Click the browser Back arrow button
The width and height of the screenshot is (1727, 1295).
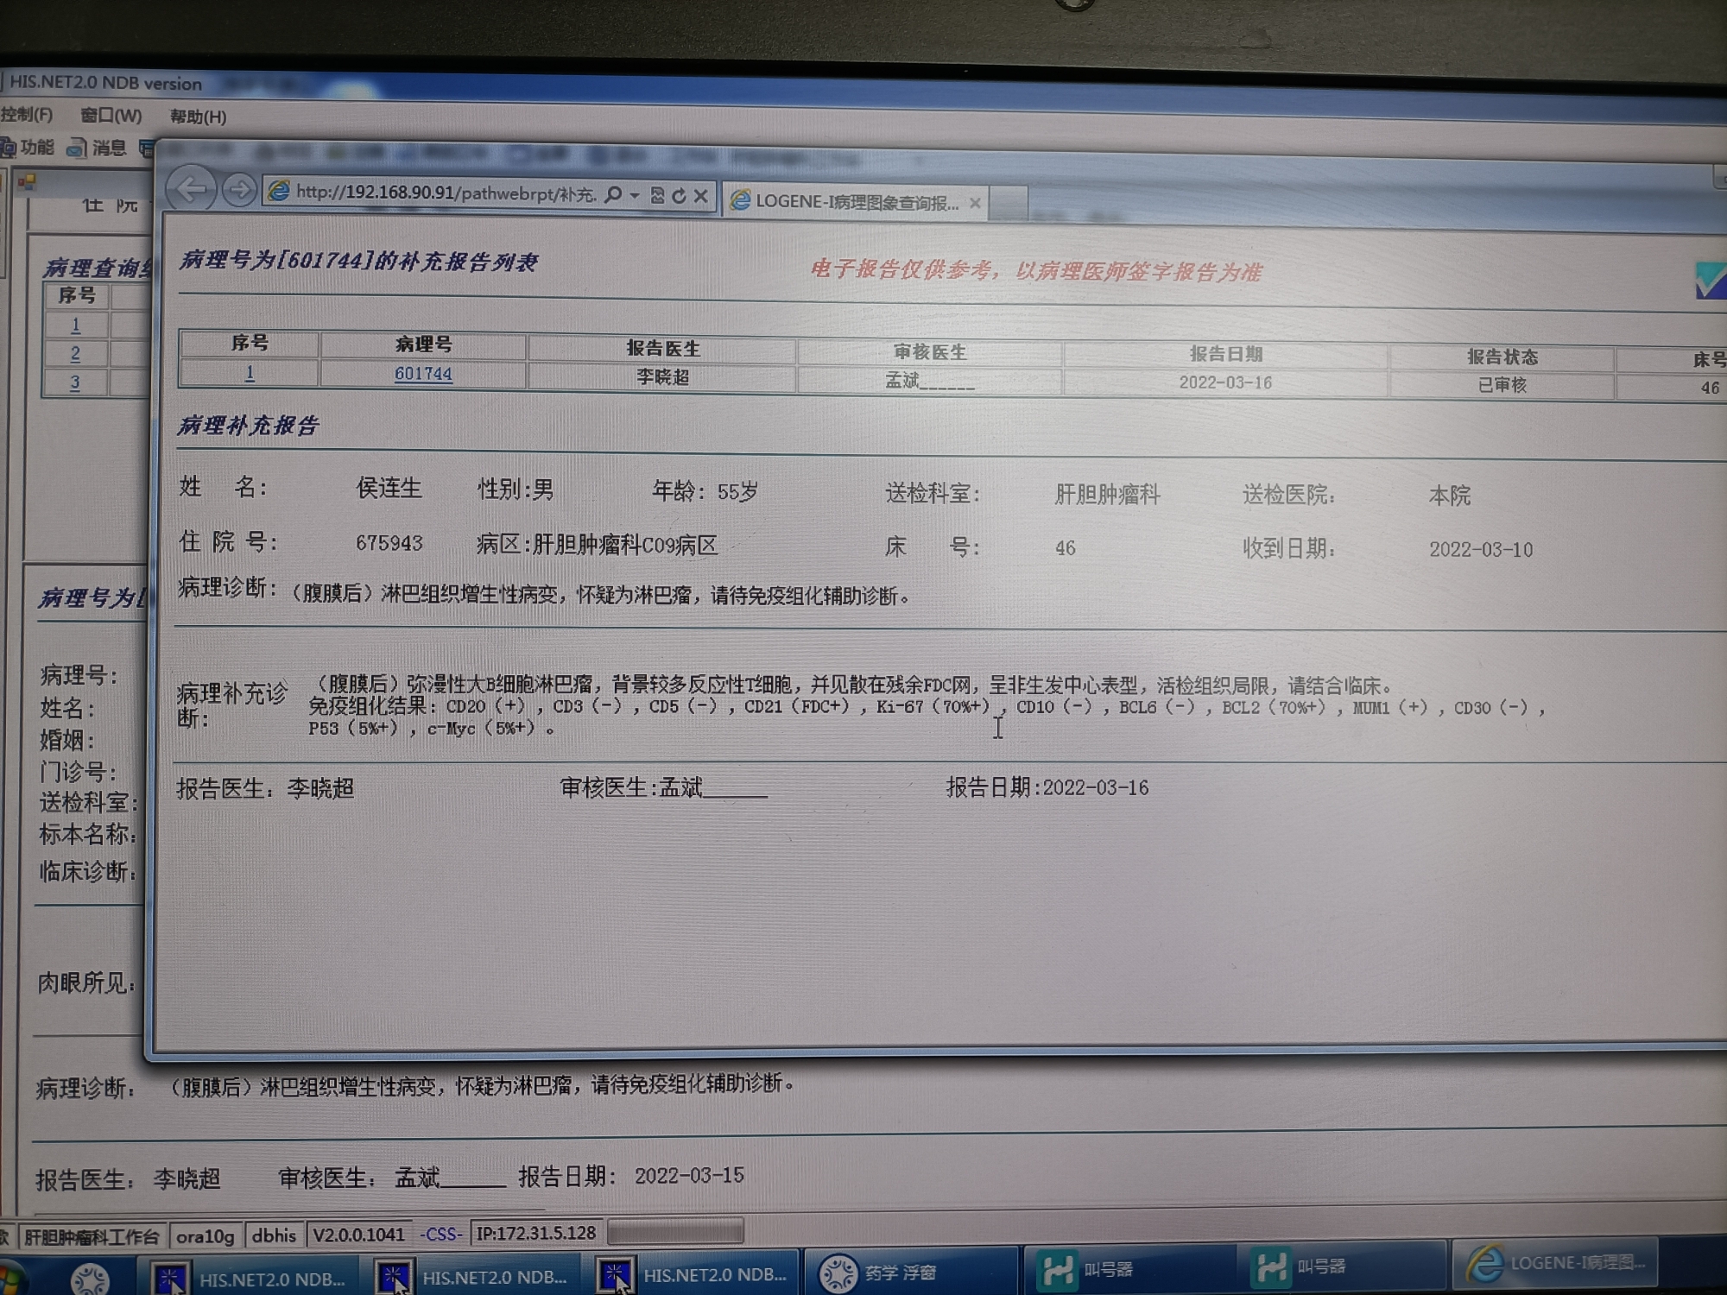(x=190, y=188)
